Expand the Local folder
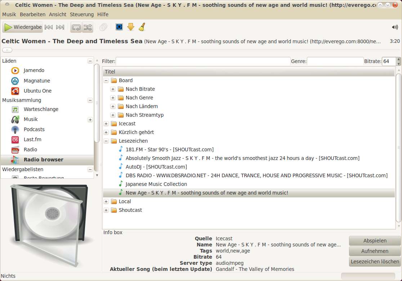 point(106,201)
